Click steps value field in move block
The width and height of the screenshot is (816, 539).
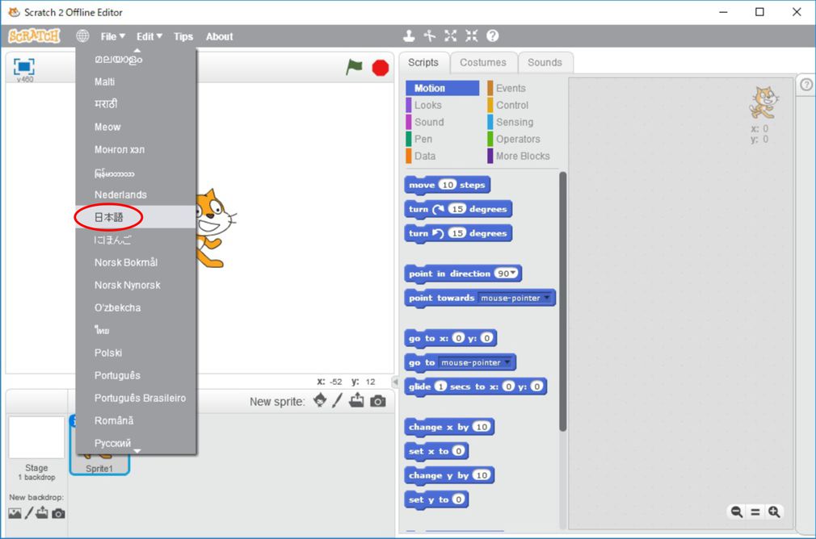tap(448, 185)
